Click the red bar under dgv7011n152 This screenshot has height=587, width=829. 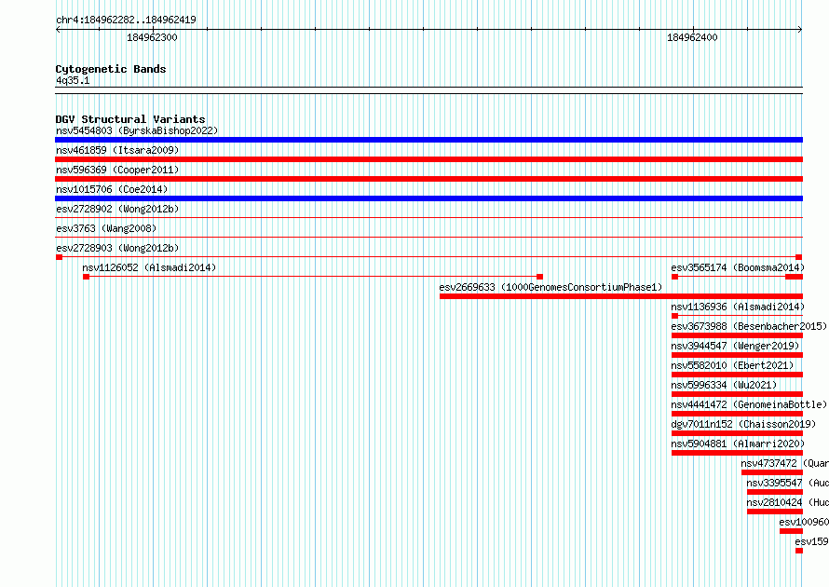737,433
